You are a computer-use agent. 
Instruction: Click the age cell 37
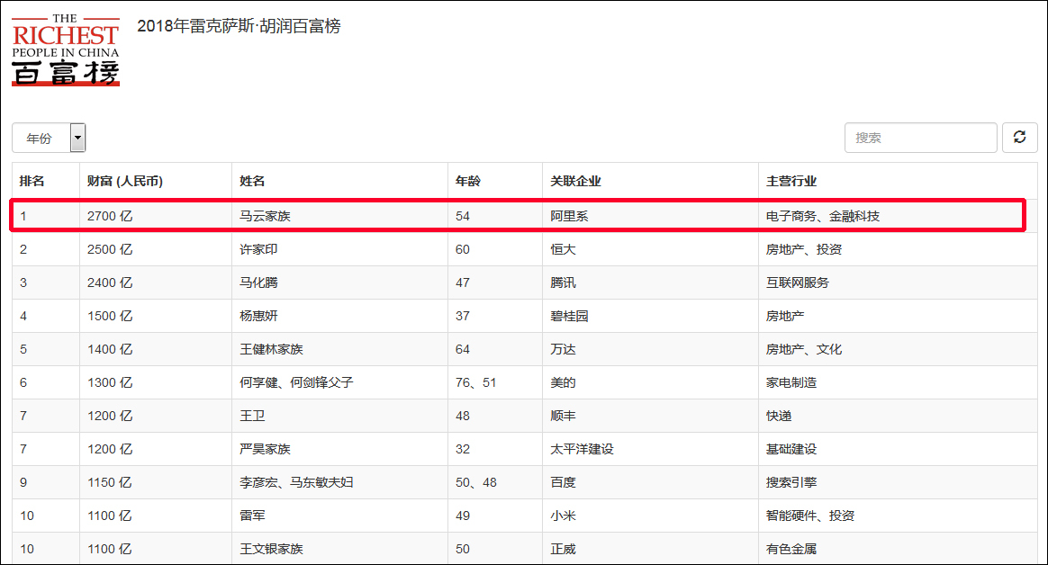point(463,316)
